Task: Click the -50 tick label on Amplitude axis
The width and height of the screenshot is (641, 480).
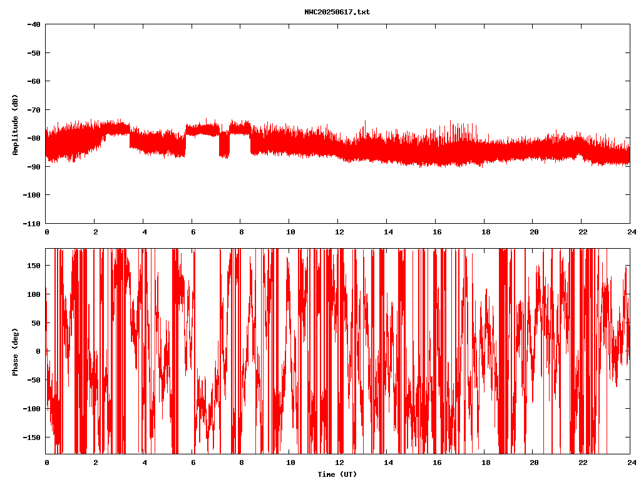Action: click(x=34, y=53)
